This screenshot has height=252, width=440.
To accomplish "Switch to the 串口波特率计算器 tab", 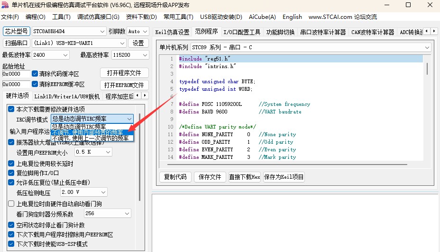I will (323, 32).
